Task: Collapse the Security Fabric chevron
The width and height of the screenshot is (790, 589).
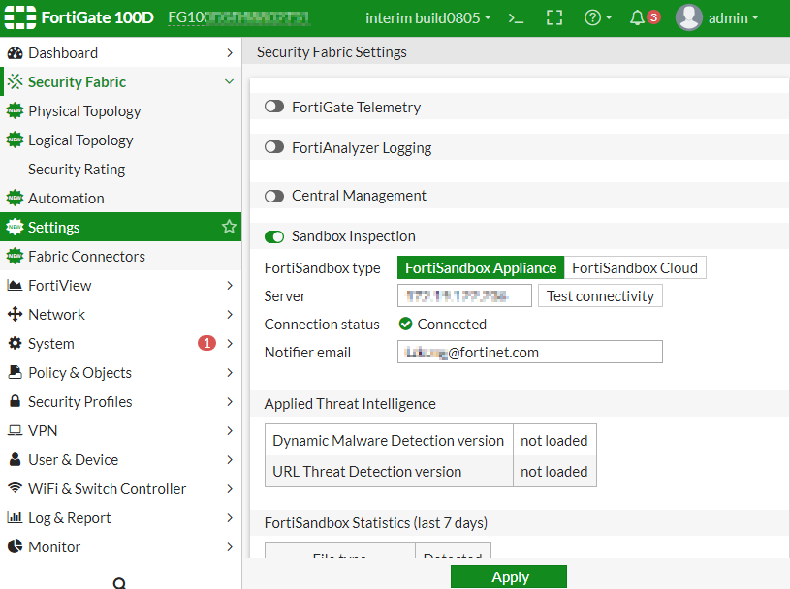Action: click(229, 81)
